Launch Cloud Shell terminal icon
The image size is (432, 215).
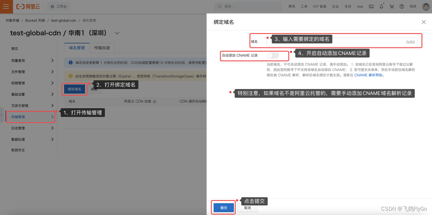tap(371, 6)
